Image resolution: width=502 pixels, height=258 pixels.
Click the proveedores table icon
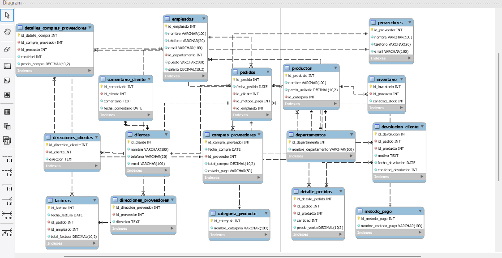tap(373, 22)
